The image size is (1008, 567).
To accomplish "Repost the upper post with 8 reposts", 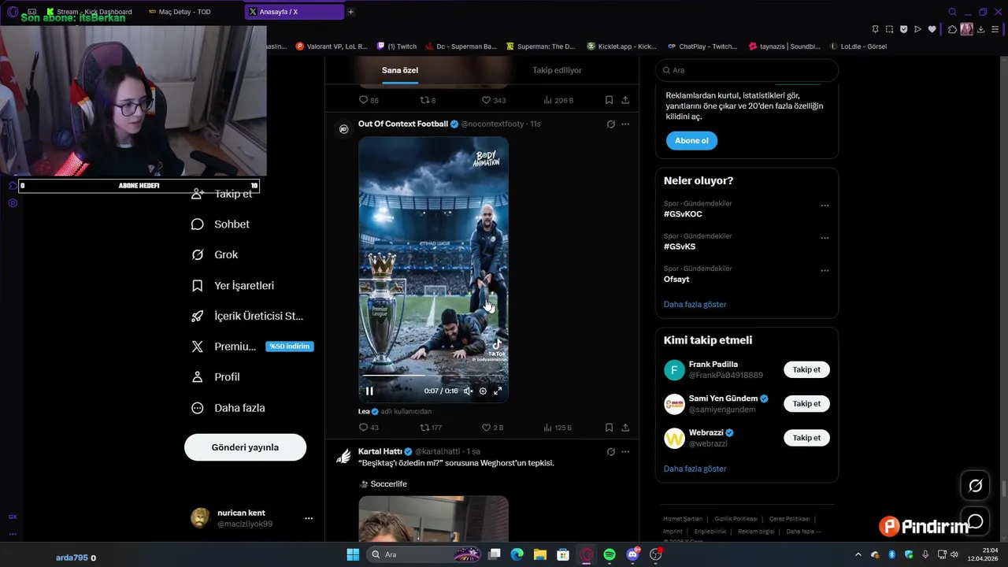I will coord(428,100).
